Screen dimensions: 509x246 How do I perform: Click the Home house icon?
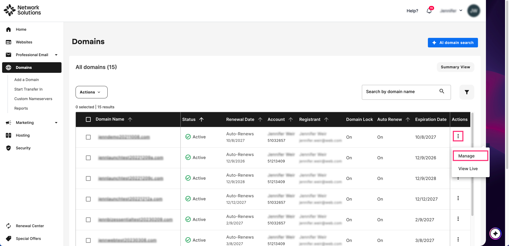tap(8, 29)
